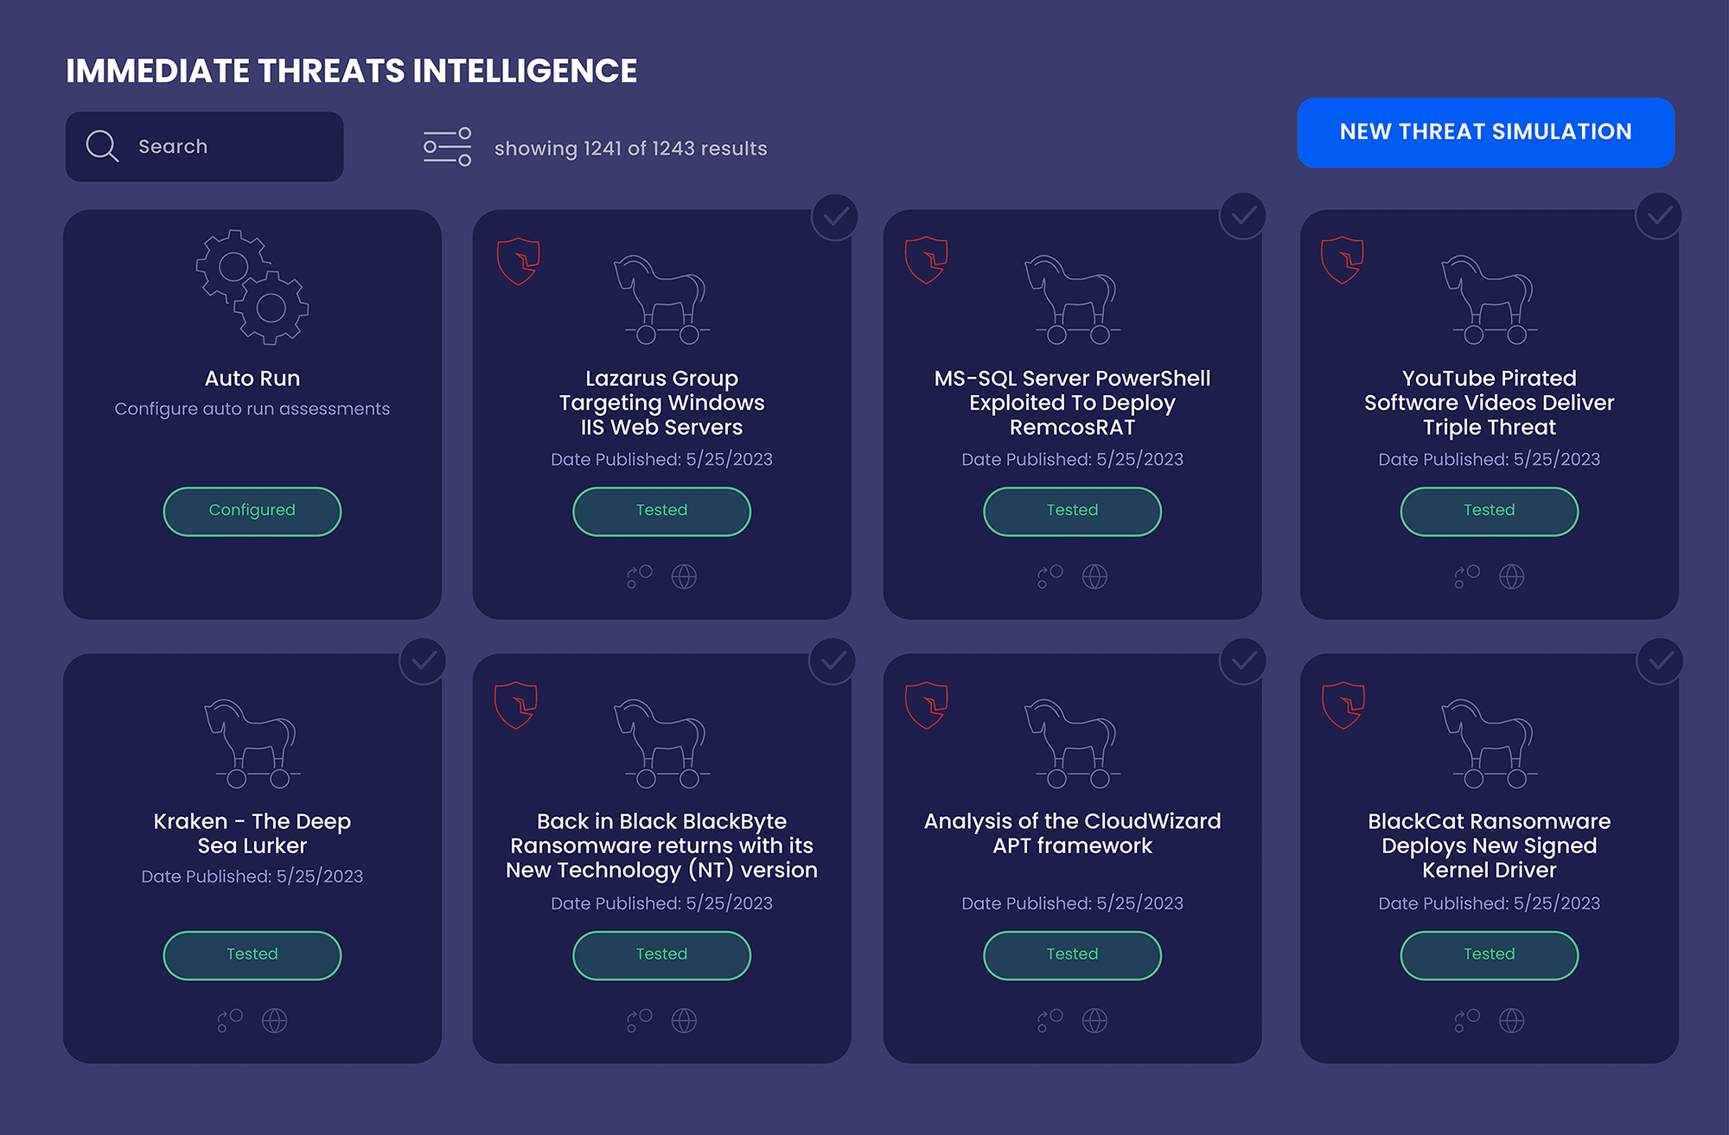Select the MS-SQL Server RemcosRAT card checkmark
1729x1135 pixels.
pyautogui.click(x=1242, y=216)
